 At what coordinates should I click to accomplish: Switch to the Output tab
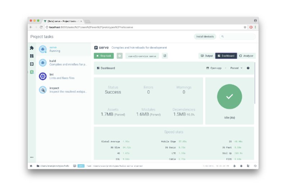point(207,56)
